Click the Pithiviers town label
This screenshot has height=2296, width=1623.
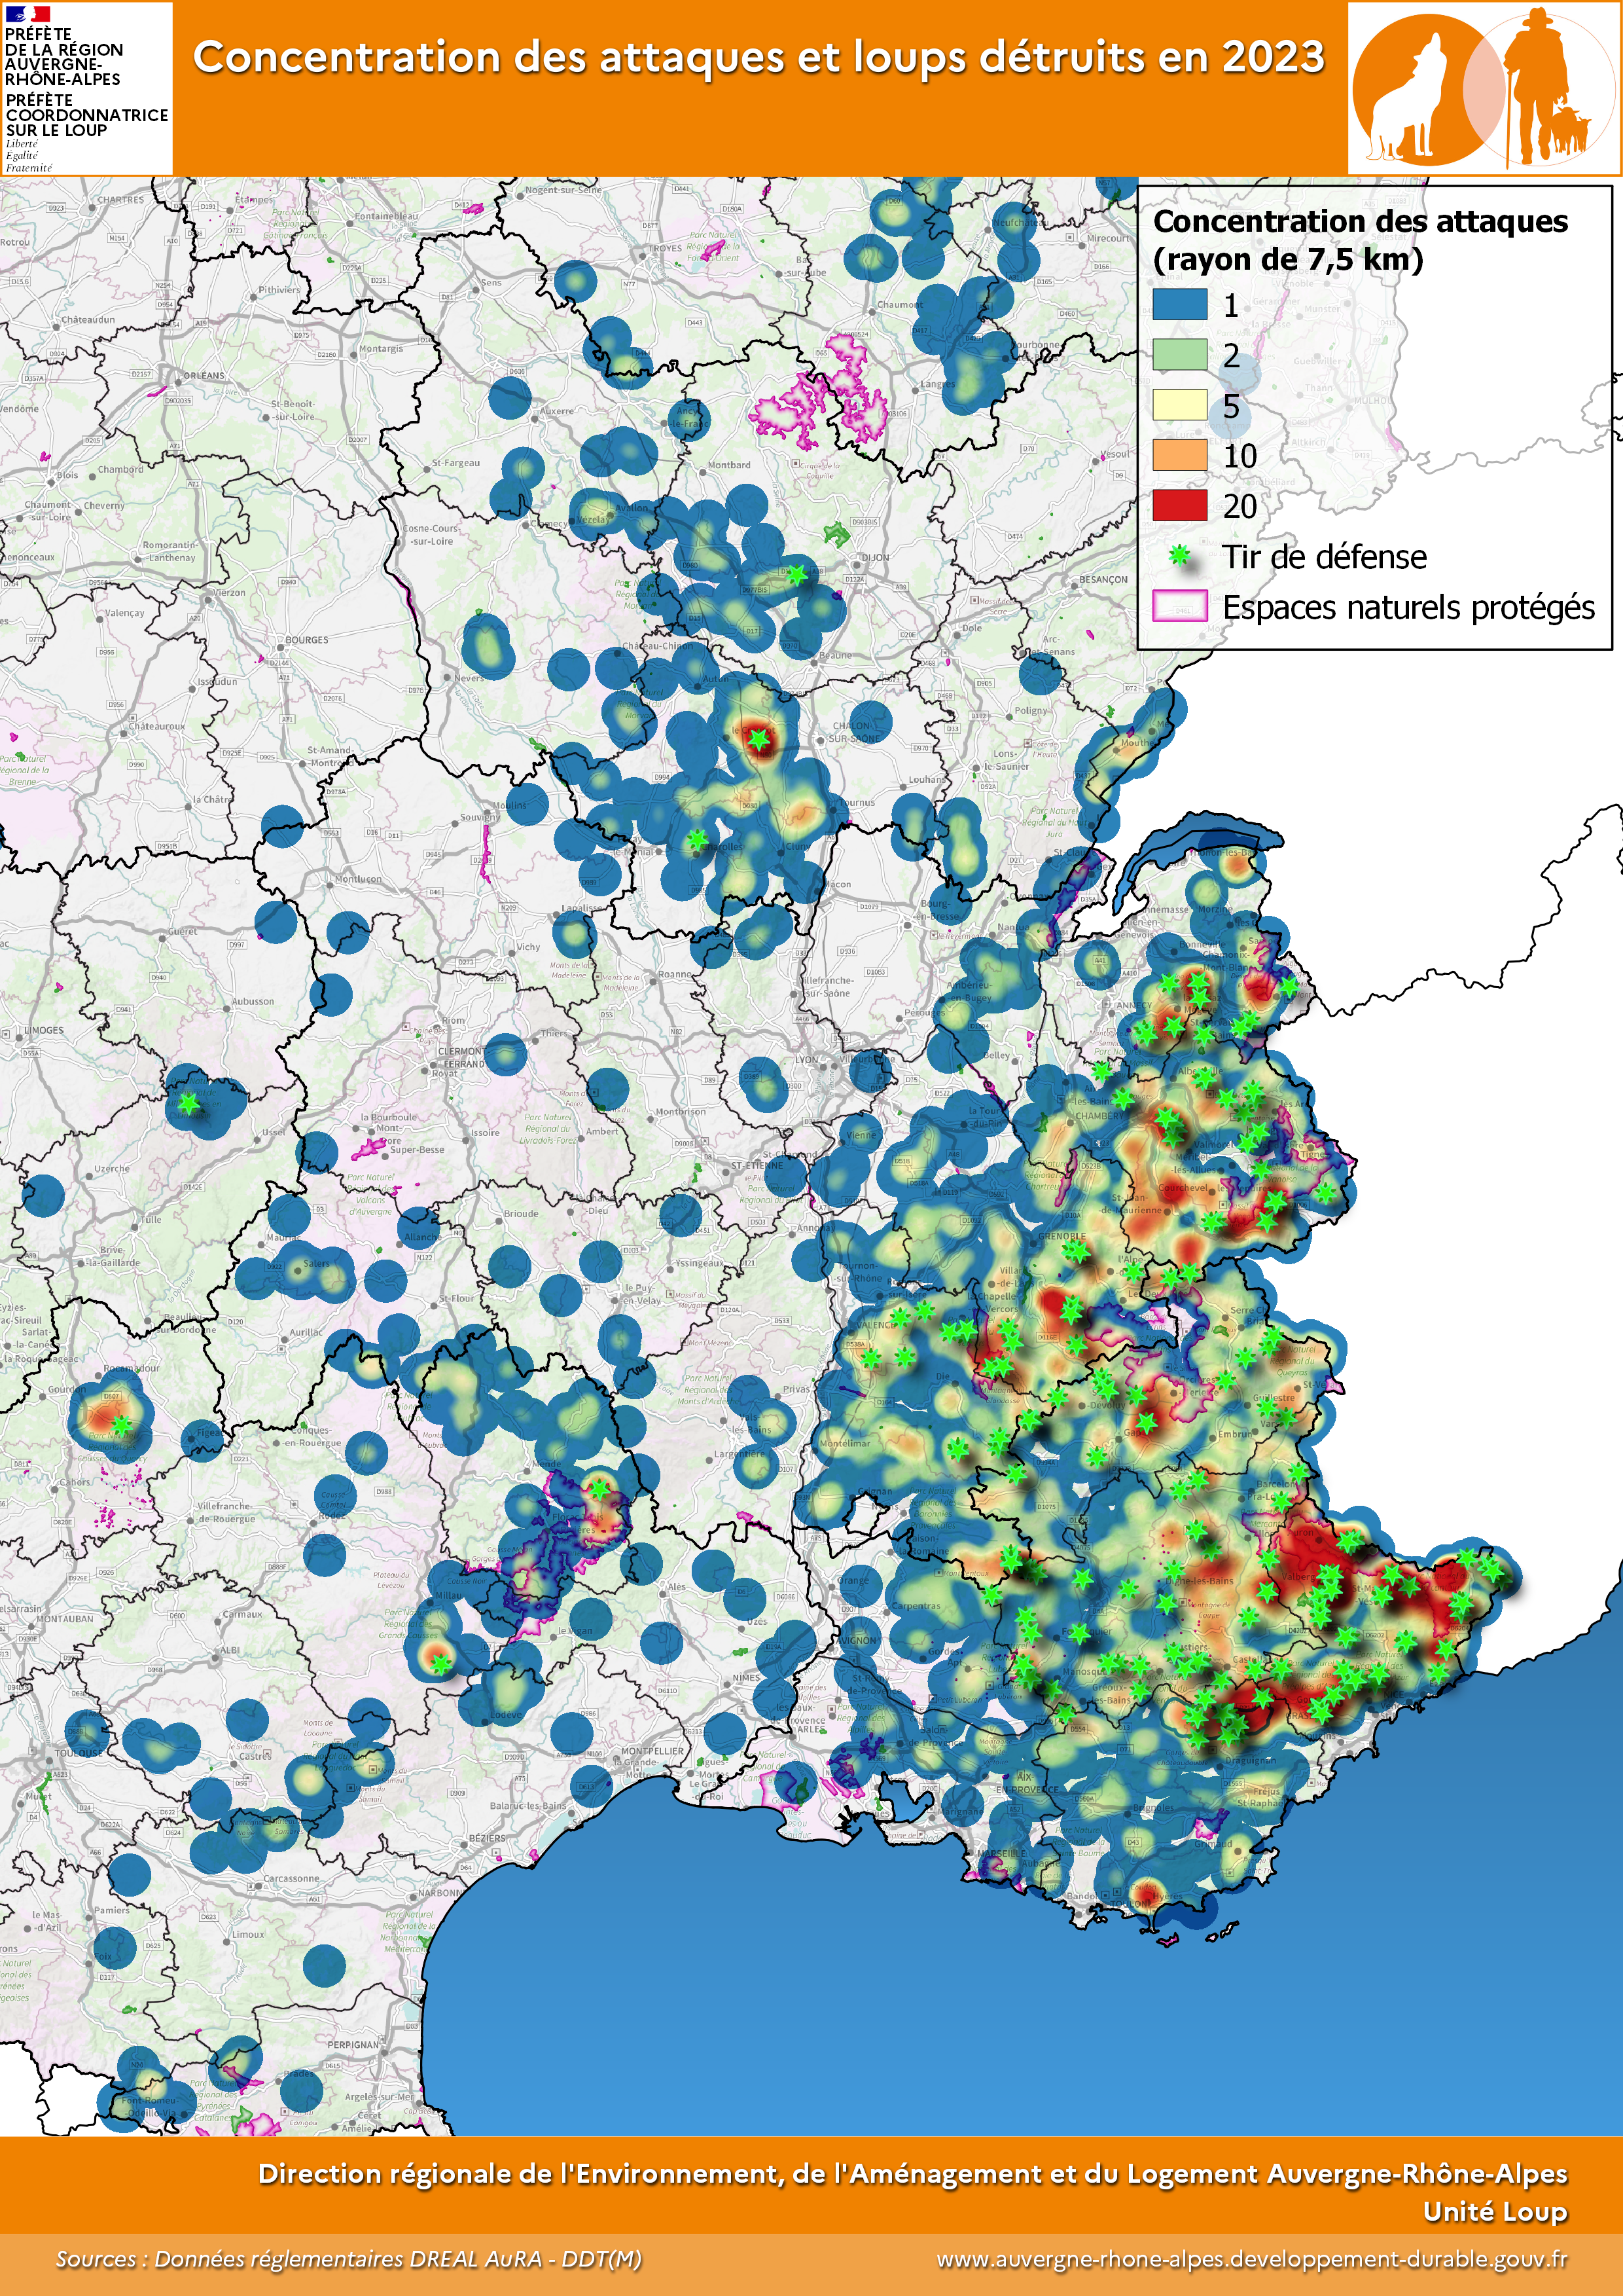pyautogui.click(x=279, y=289)
